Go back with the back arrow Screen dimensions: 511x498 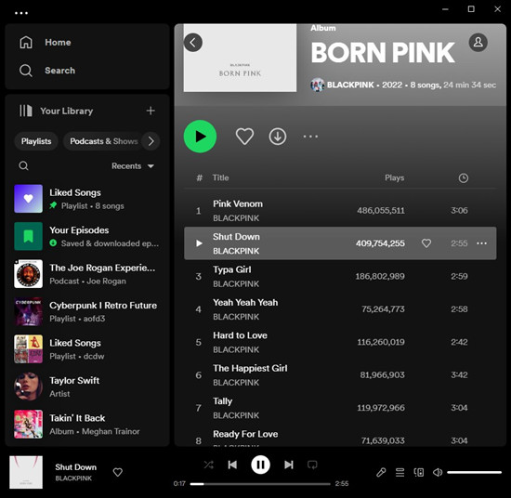[x=193, y=43]
